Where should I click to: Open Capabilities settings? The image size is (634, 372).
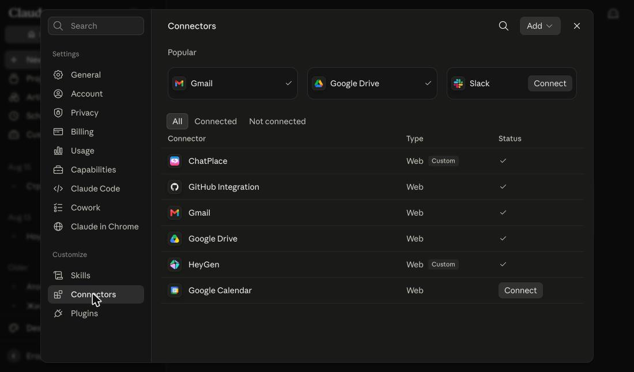click(96, 170)
